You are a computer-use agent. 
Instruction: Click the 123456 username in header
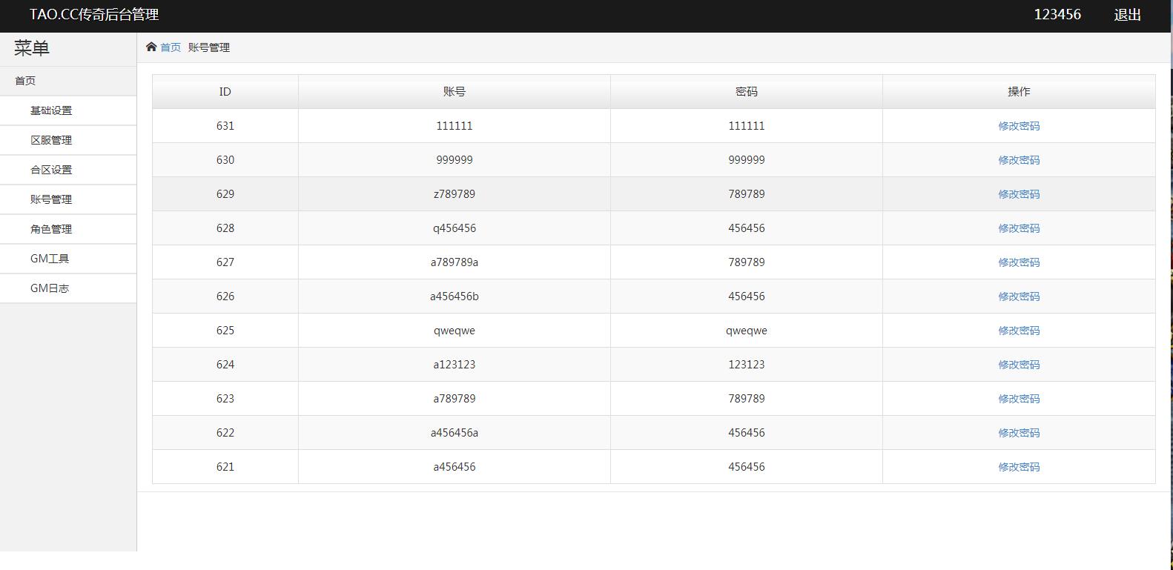coord(1057,15)
